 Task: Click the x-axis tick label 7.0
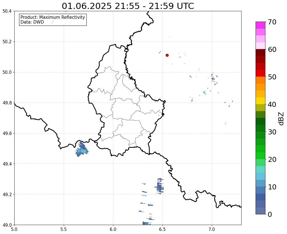point(212,230)
